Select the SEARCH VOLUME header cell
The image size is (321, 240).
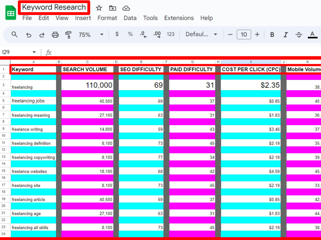point(87,69)
